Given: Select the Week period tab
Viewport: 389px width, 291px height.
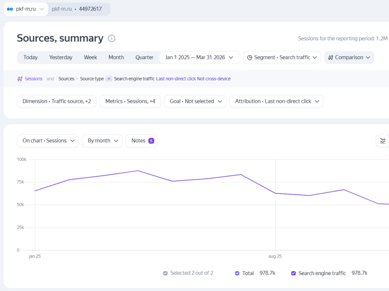Looking at the screenshot, I should pyautogui.click(x=90, y=57).
